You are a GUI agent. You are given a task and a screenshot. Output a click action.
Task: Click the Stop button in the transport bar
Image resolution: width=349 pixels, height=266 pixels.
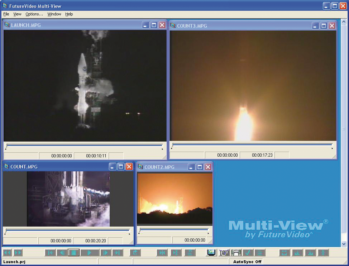74,253
